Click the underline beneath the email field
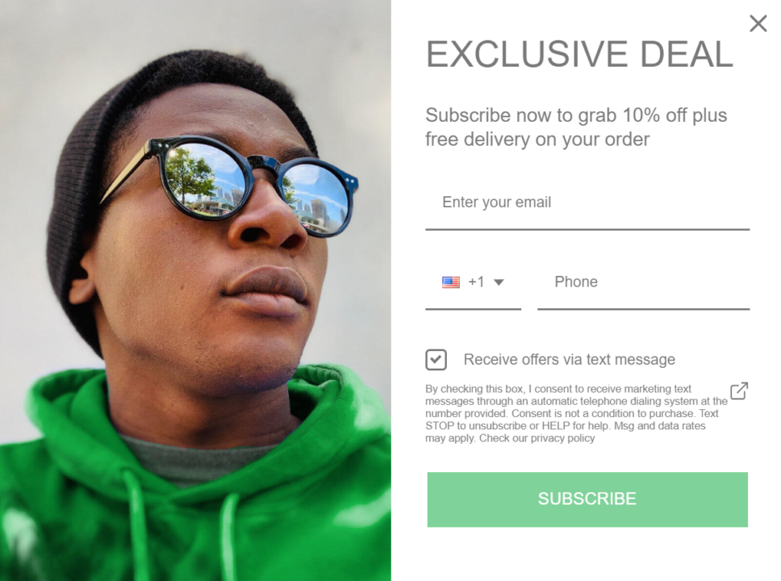Screen dimensions: 781x581 coord(587,229)
